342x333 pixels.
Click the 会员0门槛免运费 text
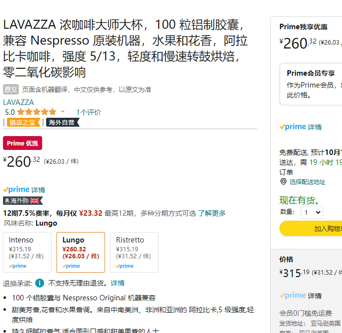click(306, 313)
